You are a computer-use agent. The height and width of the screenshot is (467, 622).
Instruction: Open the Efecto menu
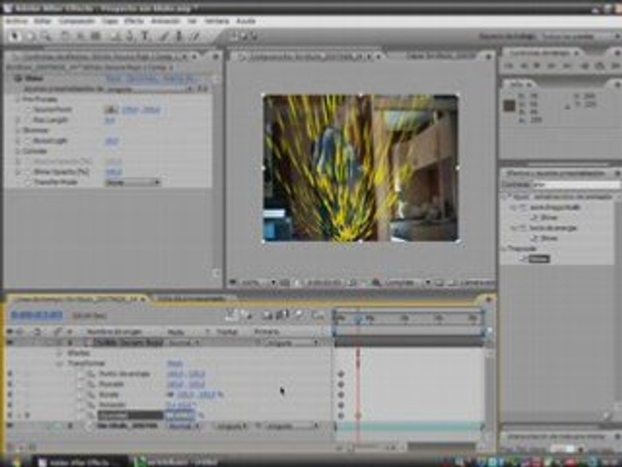click(133, 21)
